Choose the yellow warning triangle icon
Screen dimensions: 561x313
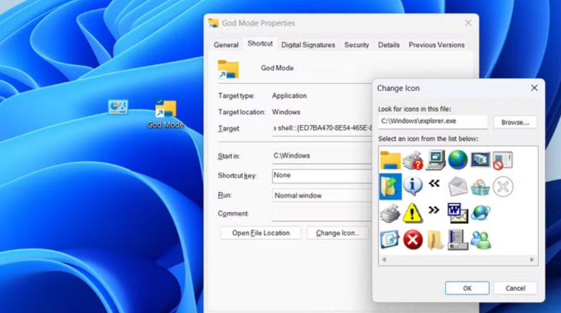[412, 213]
